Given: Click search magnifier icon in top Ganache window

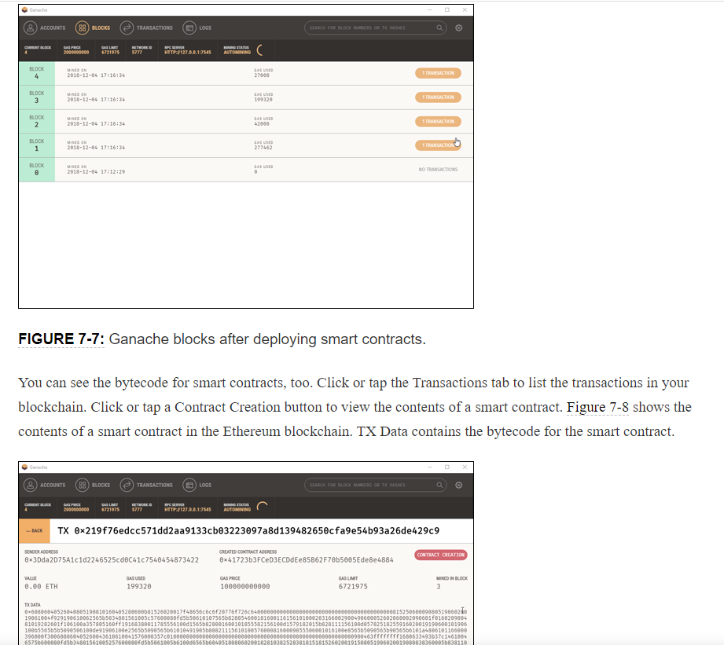Looking at the screenshot, I should pos(439,27).
